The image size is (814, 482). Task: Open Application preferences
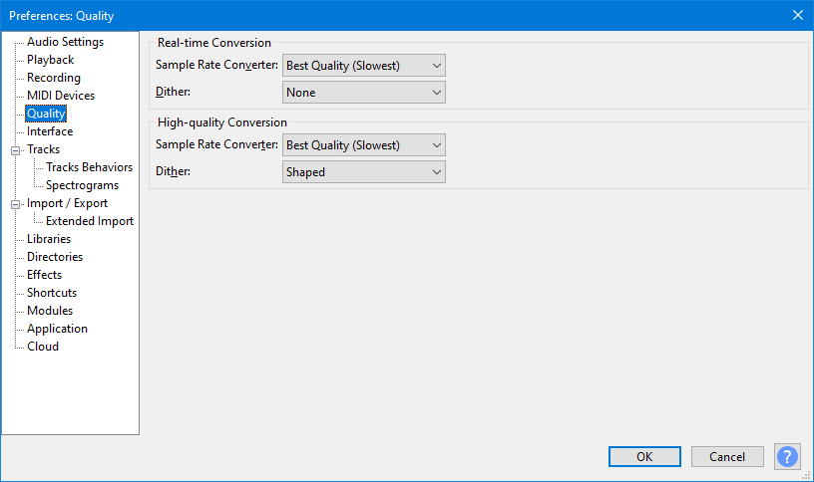[x=57, y=329]
